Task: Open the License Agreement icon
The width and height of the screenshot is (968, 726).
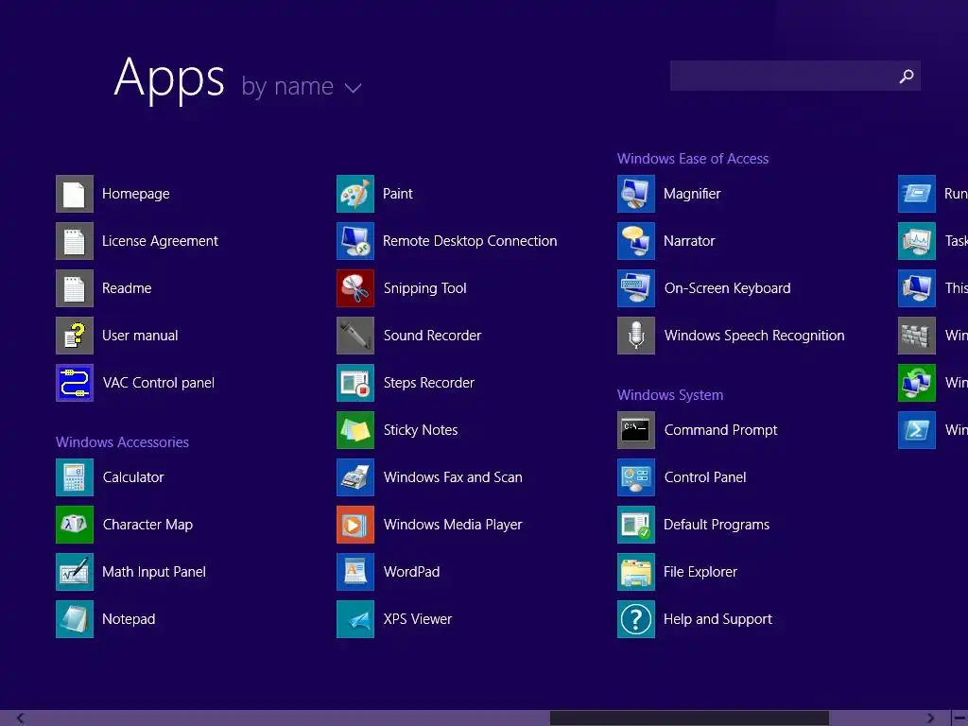Action: [x=75, y=241]
